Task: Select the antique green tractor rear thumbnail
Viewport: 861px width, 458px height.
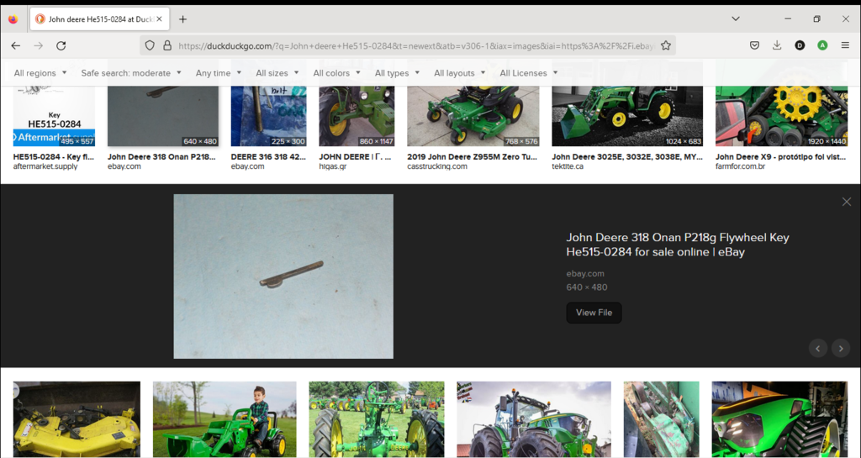Action: click(377, 419)
